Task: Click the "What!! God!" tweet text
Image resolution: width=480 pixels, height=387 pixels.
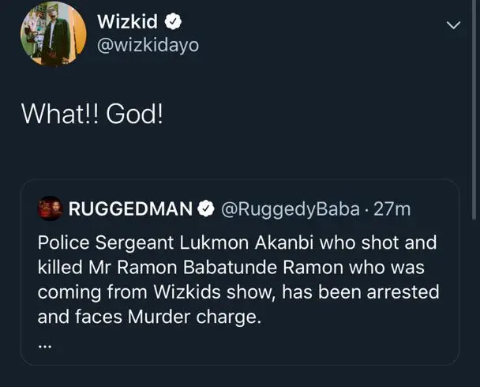Action: coord(92,114)
